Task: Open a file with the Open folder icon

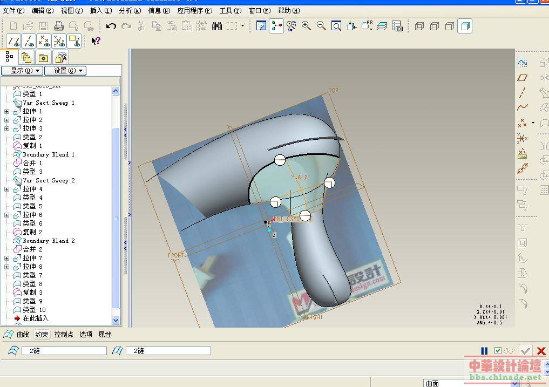Action: [28, 26]
